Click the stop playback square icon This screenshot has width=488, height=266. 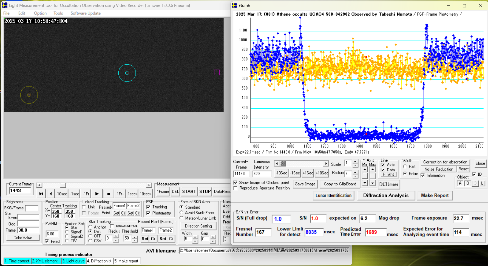109,194
